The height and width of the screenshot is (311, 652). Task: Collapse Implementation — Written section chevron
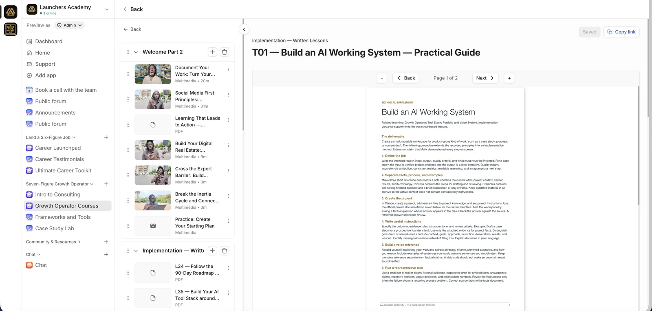tap(136, 251)
